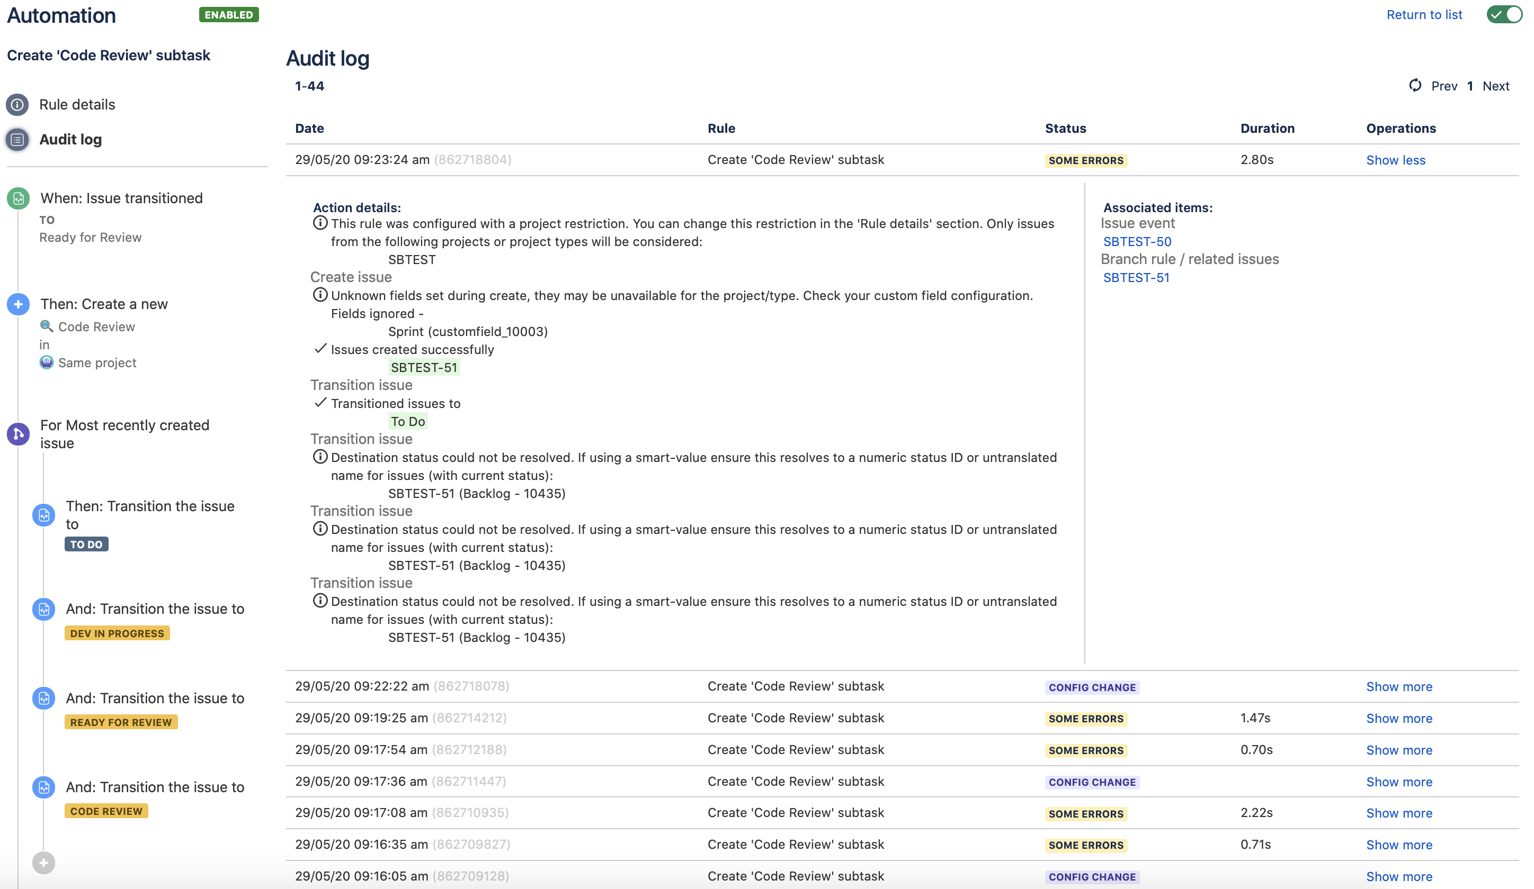Go to the Next audit log page

tap(1495, 86)
